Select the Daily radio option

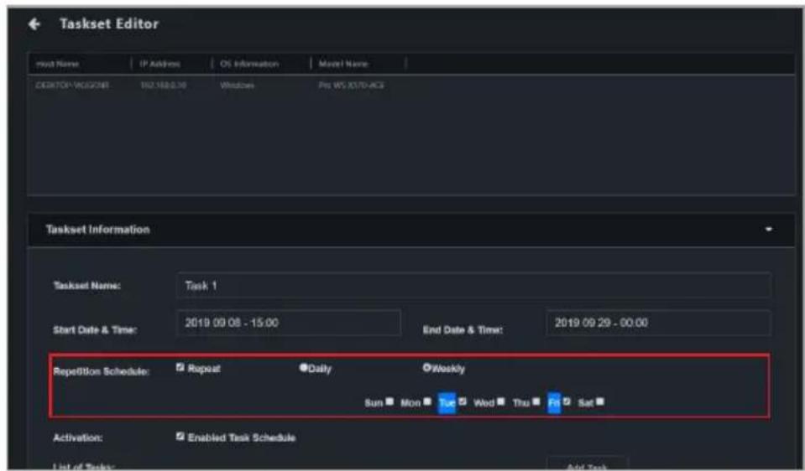pos(303,367)
